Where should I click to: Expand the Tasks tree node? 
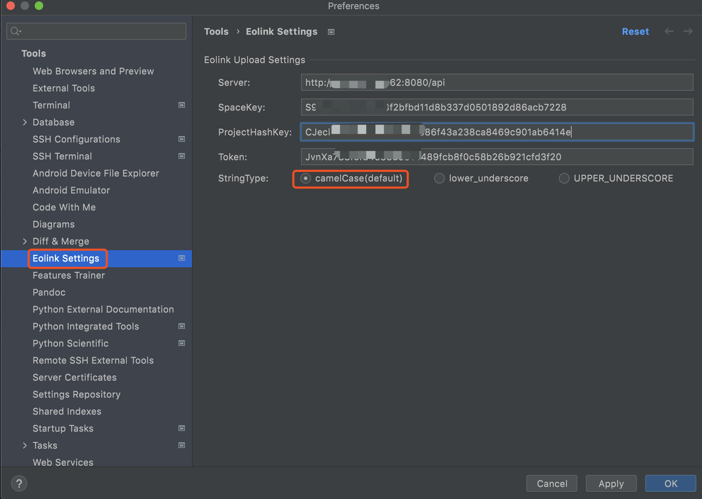point(25,445)
